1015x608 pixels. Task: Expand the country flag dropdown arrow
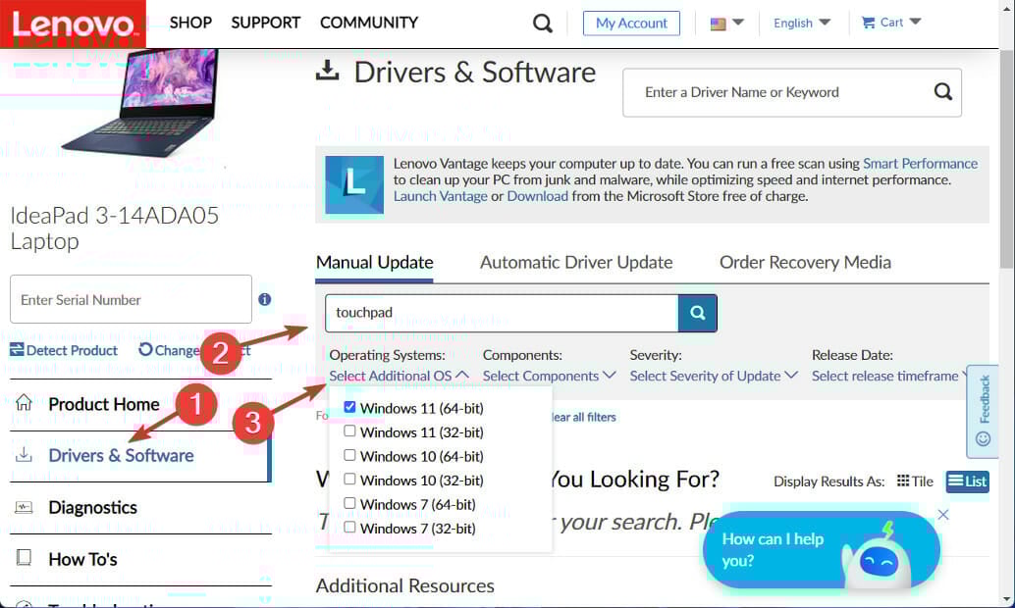pos(738,23)
